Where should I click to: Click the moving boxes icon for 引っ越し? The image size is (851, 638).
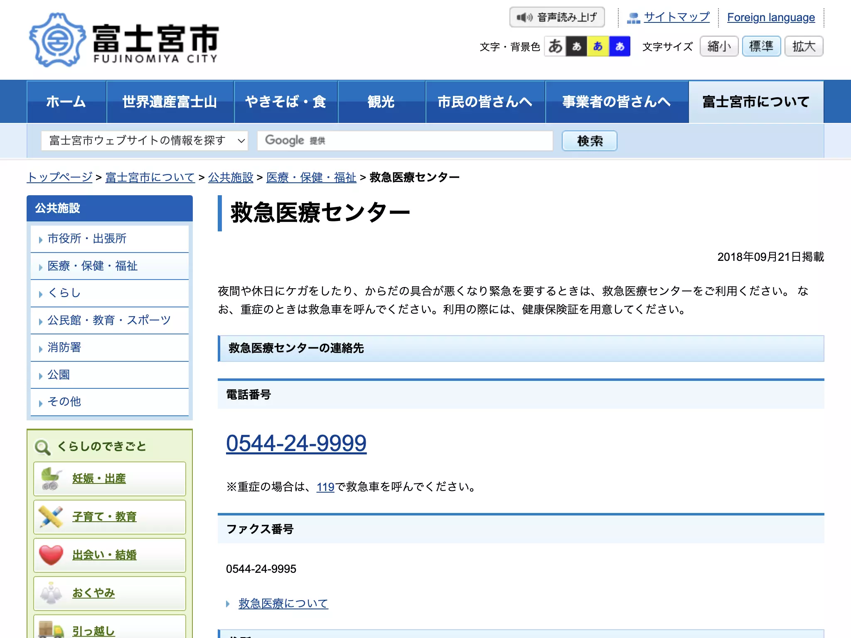[51, 629]
